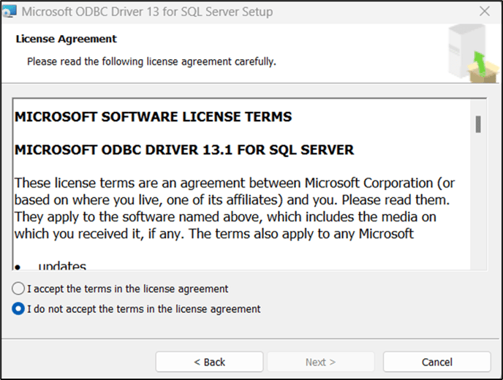Click the 'License Agreement' header title
This screenshot has width=503, height=380.
(66, 39)
